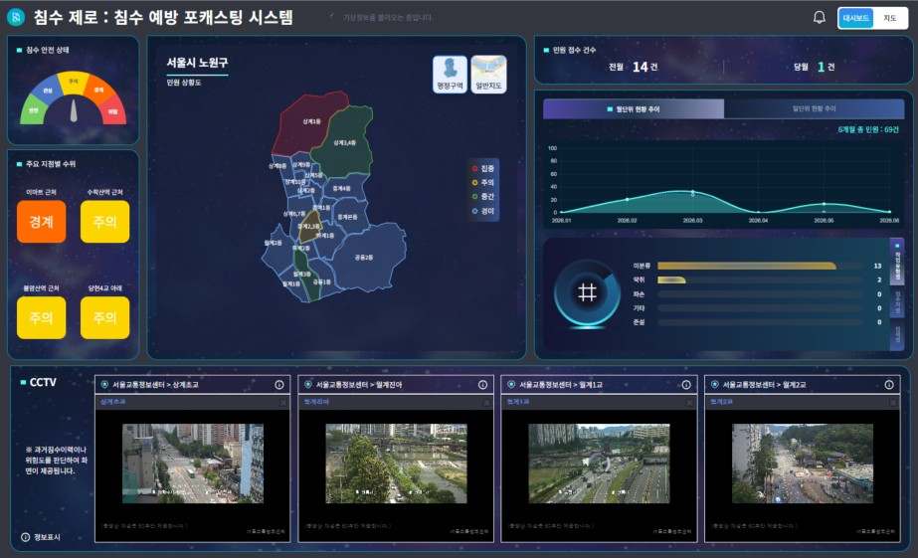The image size is (918, 558).
Task: Click the info icon on 상계초교 CCTV
Action: tap(279, 385)
